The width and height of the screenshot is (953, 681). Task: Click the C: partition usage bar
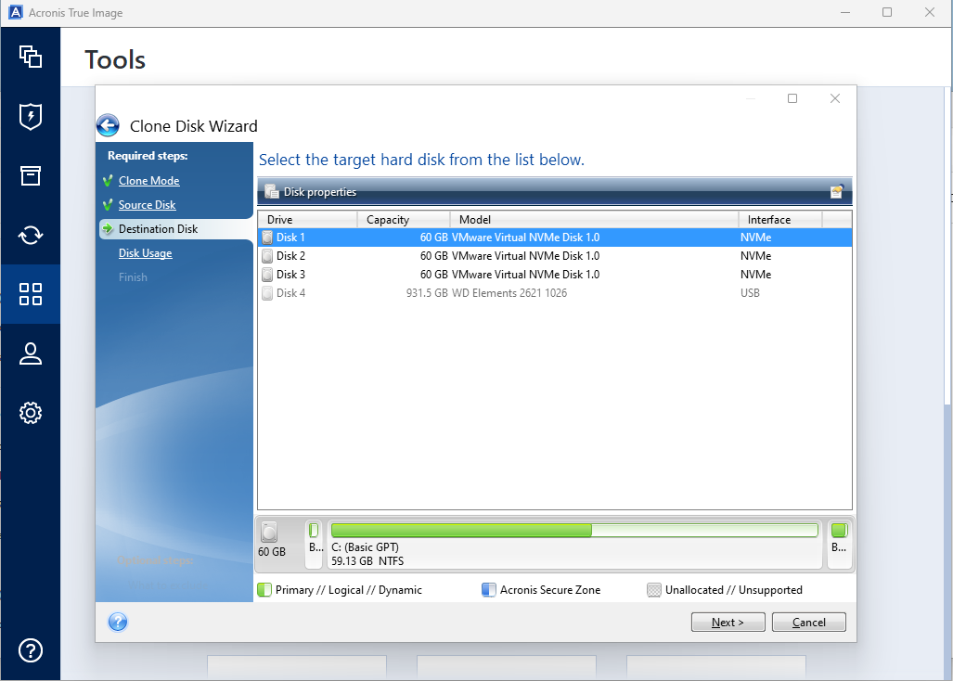click(573, 531)
